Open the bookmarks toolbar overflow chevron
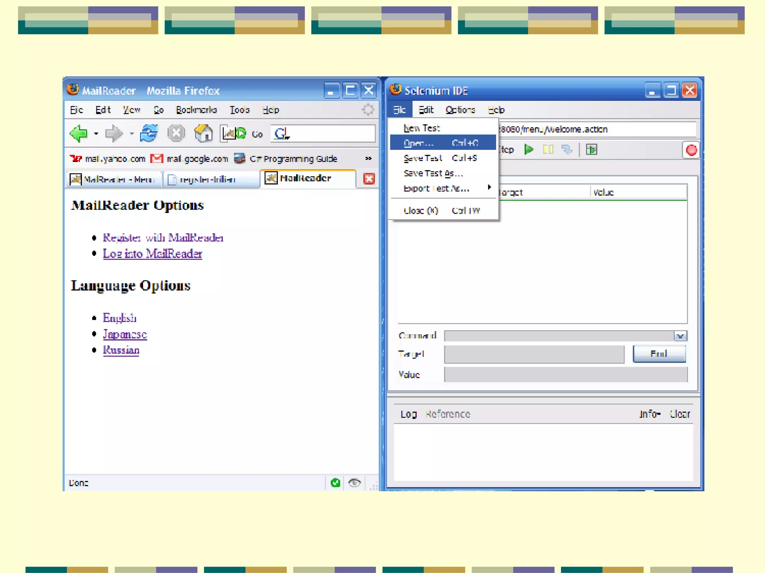This screenshot has width=765, height=573. (368, 159)
